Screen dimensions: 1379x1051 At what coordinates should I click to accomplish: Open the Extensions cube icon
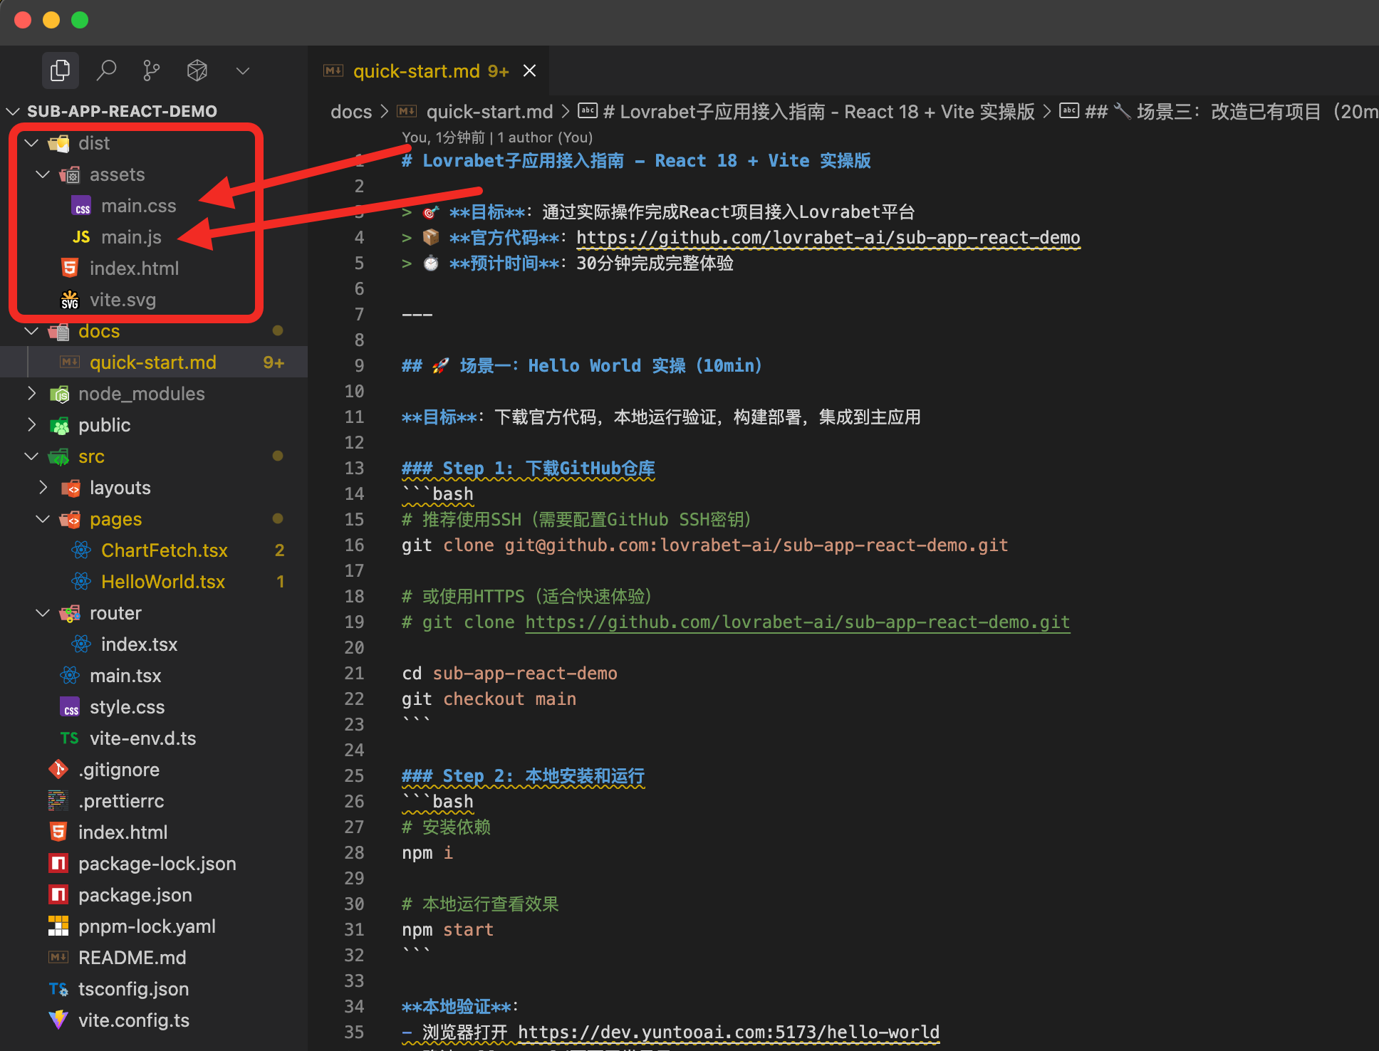[x=197, y=70]
